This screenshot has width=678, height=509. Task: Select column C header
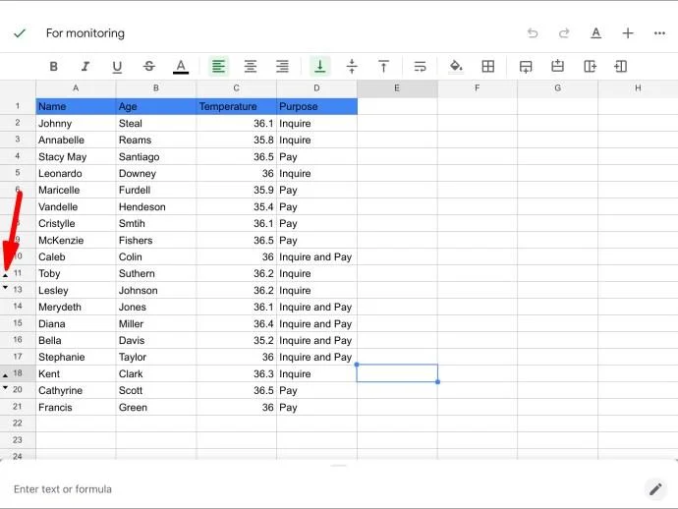point(237,88)
